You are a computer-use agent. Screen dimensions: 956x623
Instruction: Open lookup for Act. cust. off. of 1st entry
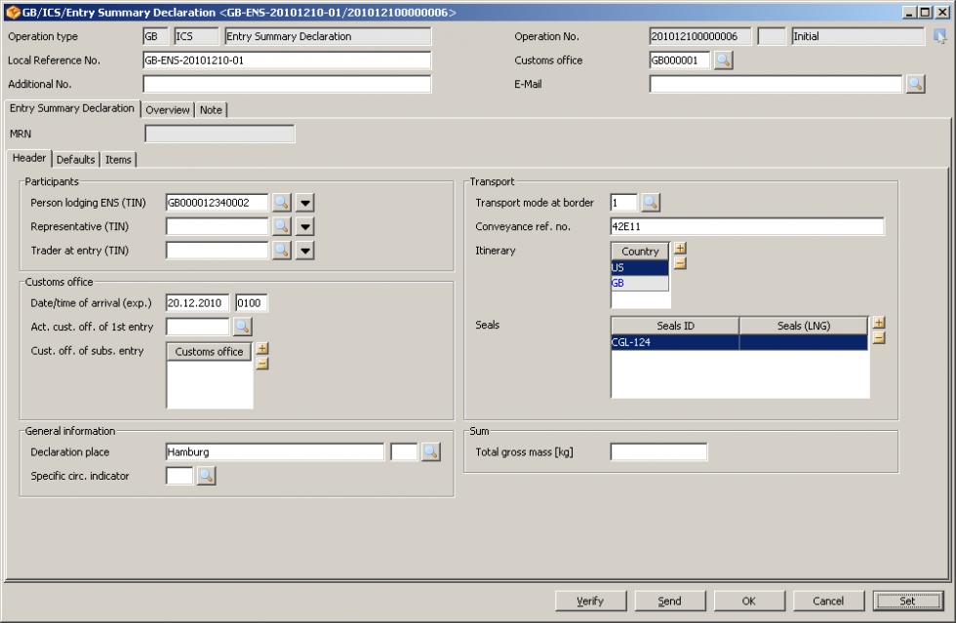242,327
